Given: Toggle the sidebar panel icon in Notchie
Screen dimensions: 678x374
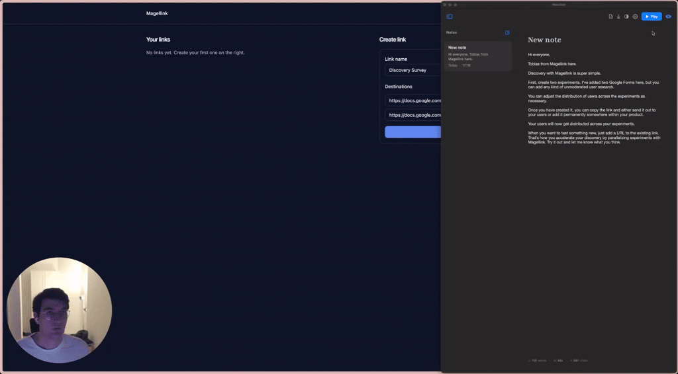Looking at the screenshot, I should pos(450,17).
